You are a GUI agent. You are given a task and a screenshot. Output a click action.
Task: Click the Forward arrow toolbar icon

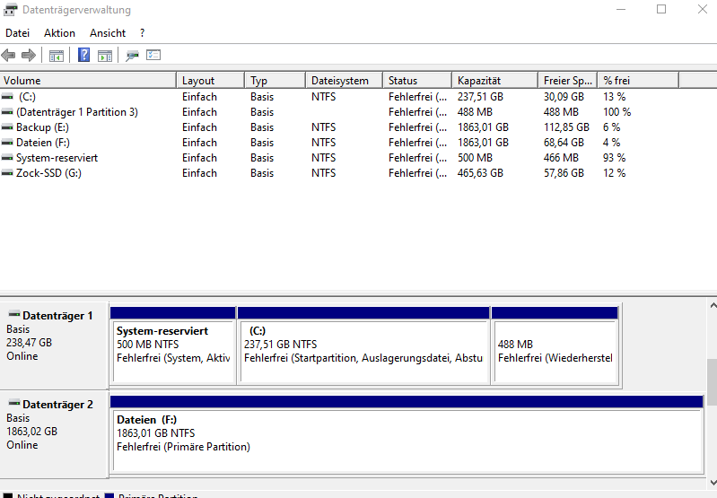click(x=29, y=56)
